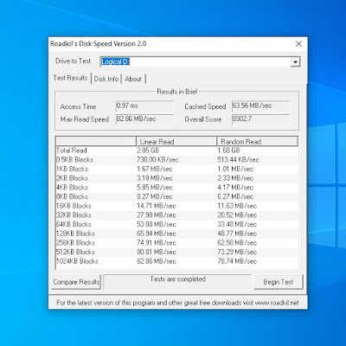Select the 8KB Blocks row
The width and height of the screenshot is (346, 346).
point(177,196)
